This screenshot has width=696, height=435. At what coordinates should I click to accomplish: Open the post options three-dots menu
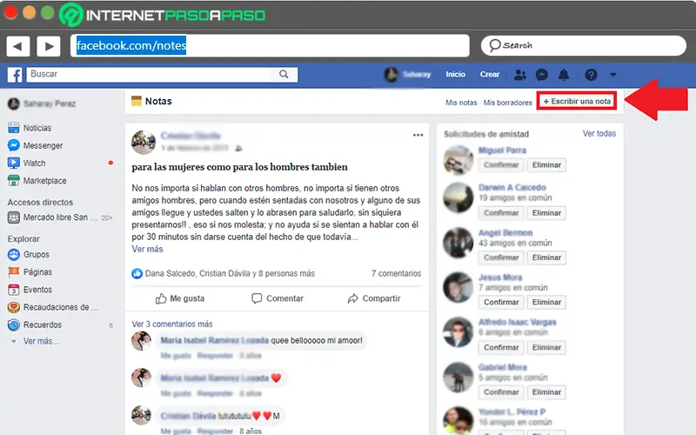tap(418, 135)
